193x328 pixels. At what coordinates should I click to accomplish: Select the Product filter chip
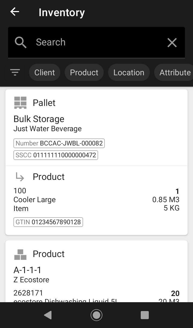coord(84,72)
